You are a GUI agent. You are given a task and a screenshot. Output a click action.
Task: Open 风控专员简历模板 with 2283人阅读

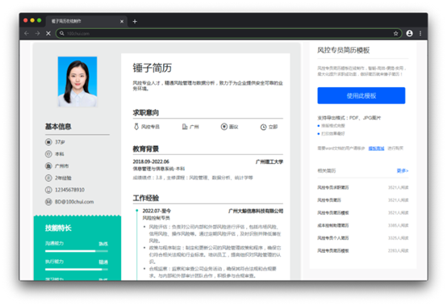click(x=333, y=250)
